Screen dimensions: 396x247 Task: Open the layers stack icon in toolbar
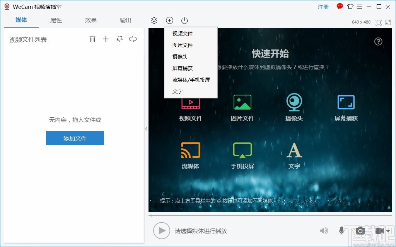point(154,20)
